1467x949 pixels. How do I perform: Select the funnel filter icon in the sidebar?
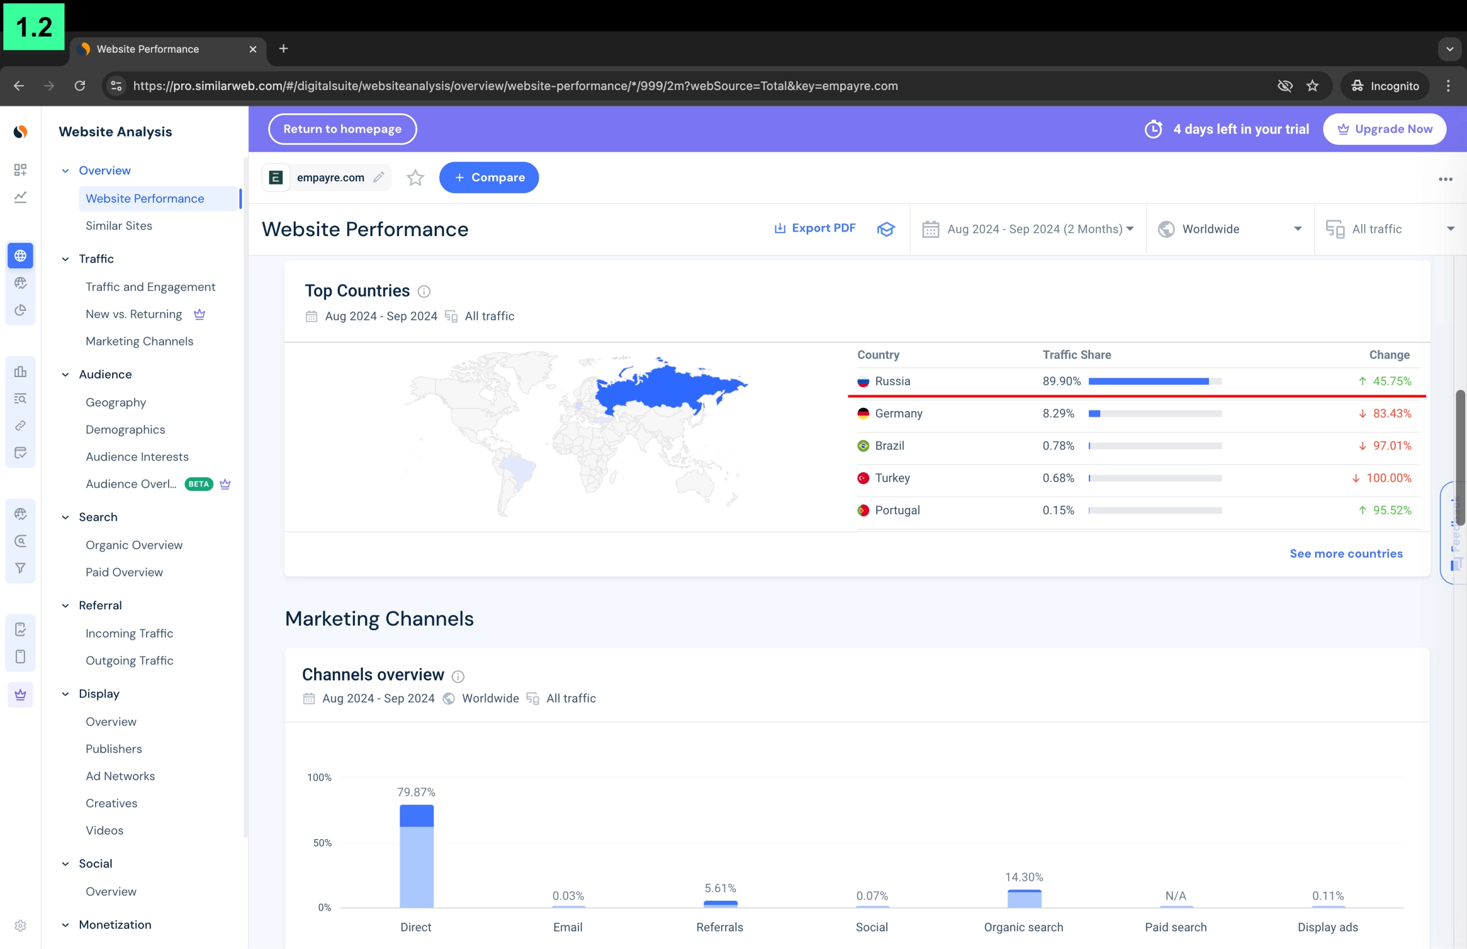pyautogui.click(x=20, y=568)
